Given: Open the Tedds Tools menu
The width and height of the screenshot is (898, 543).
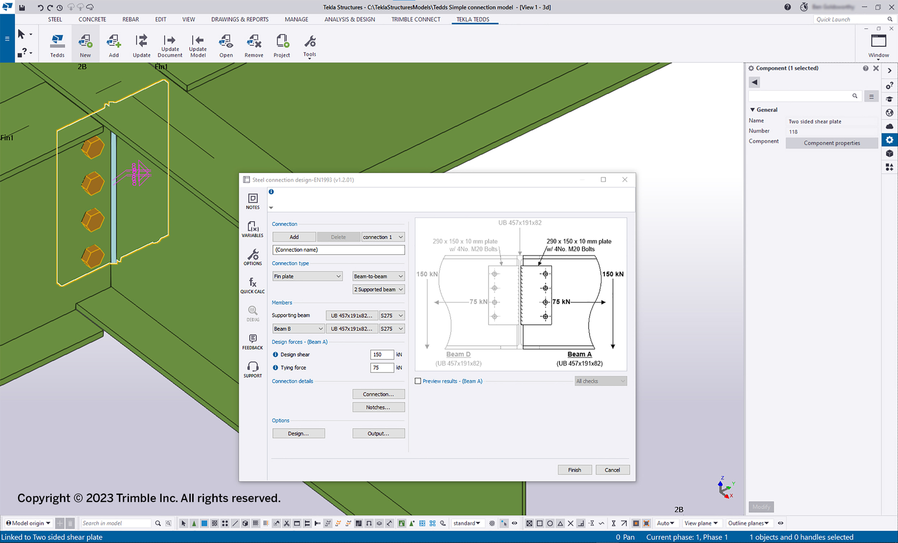Looking at the screenshot, I should click(309, 44).
